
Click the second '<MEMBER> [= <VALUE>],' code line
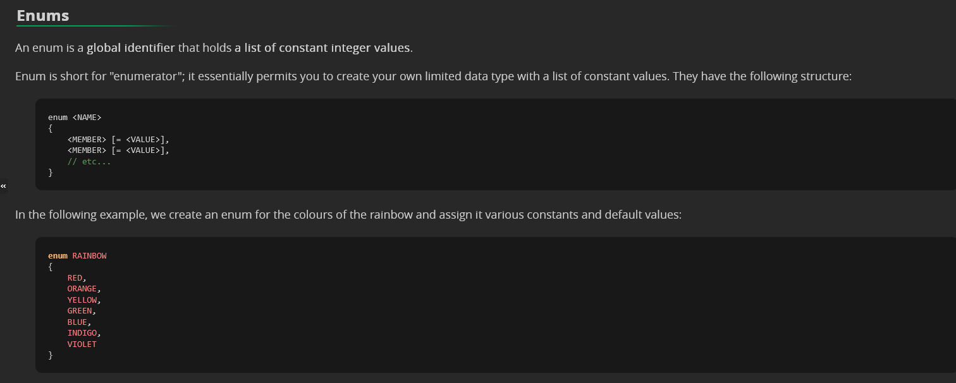(x=118, y=150)
